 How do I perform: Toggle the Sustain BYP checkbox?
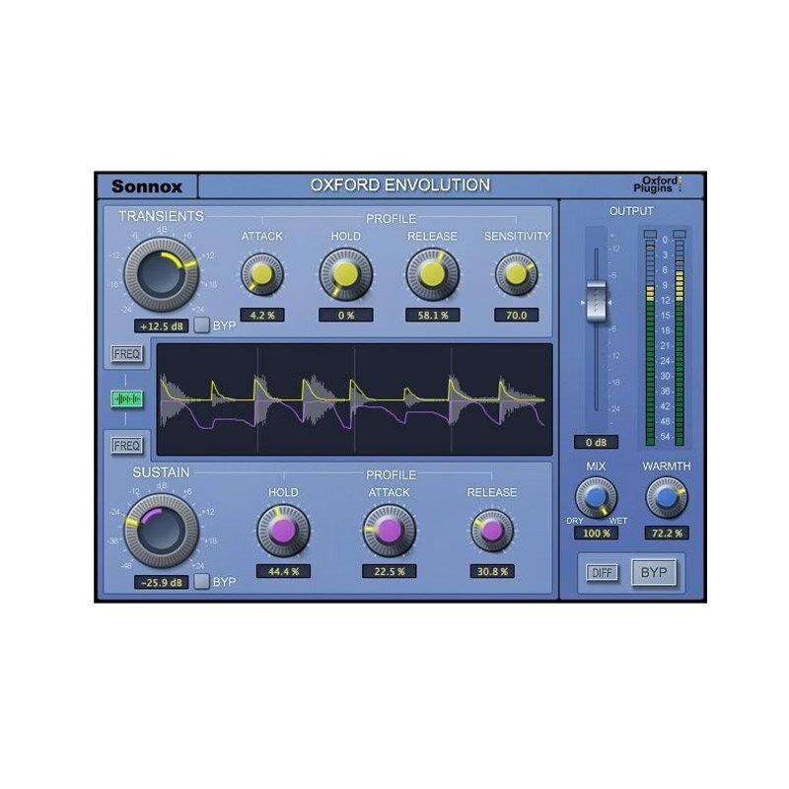[x=202, y=581]
